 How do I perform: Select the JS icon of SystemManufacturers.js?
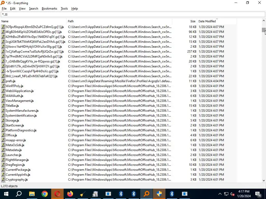(3, 110)
